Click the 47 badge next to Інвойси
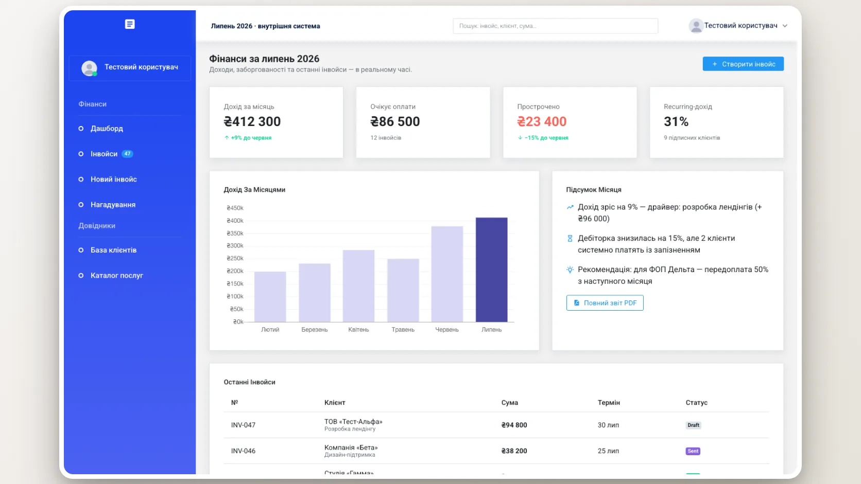 pyautogui.click(x=127, y=154)
